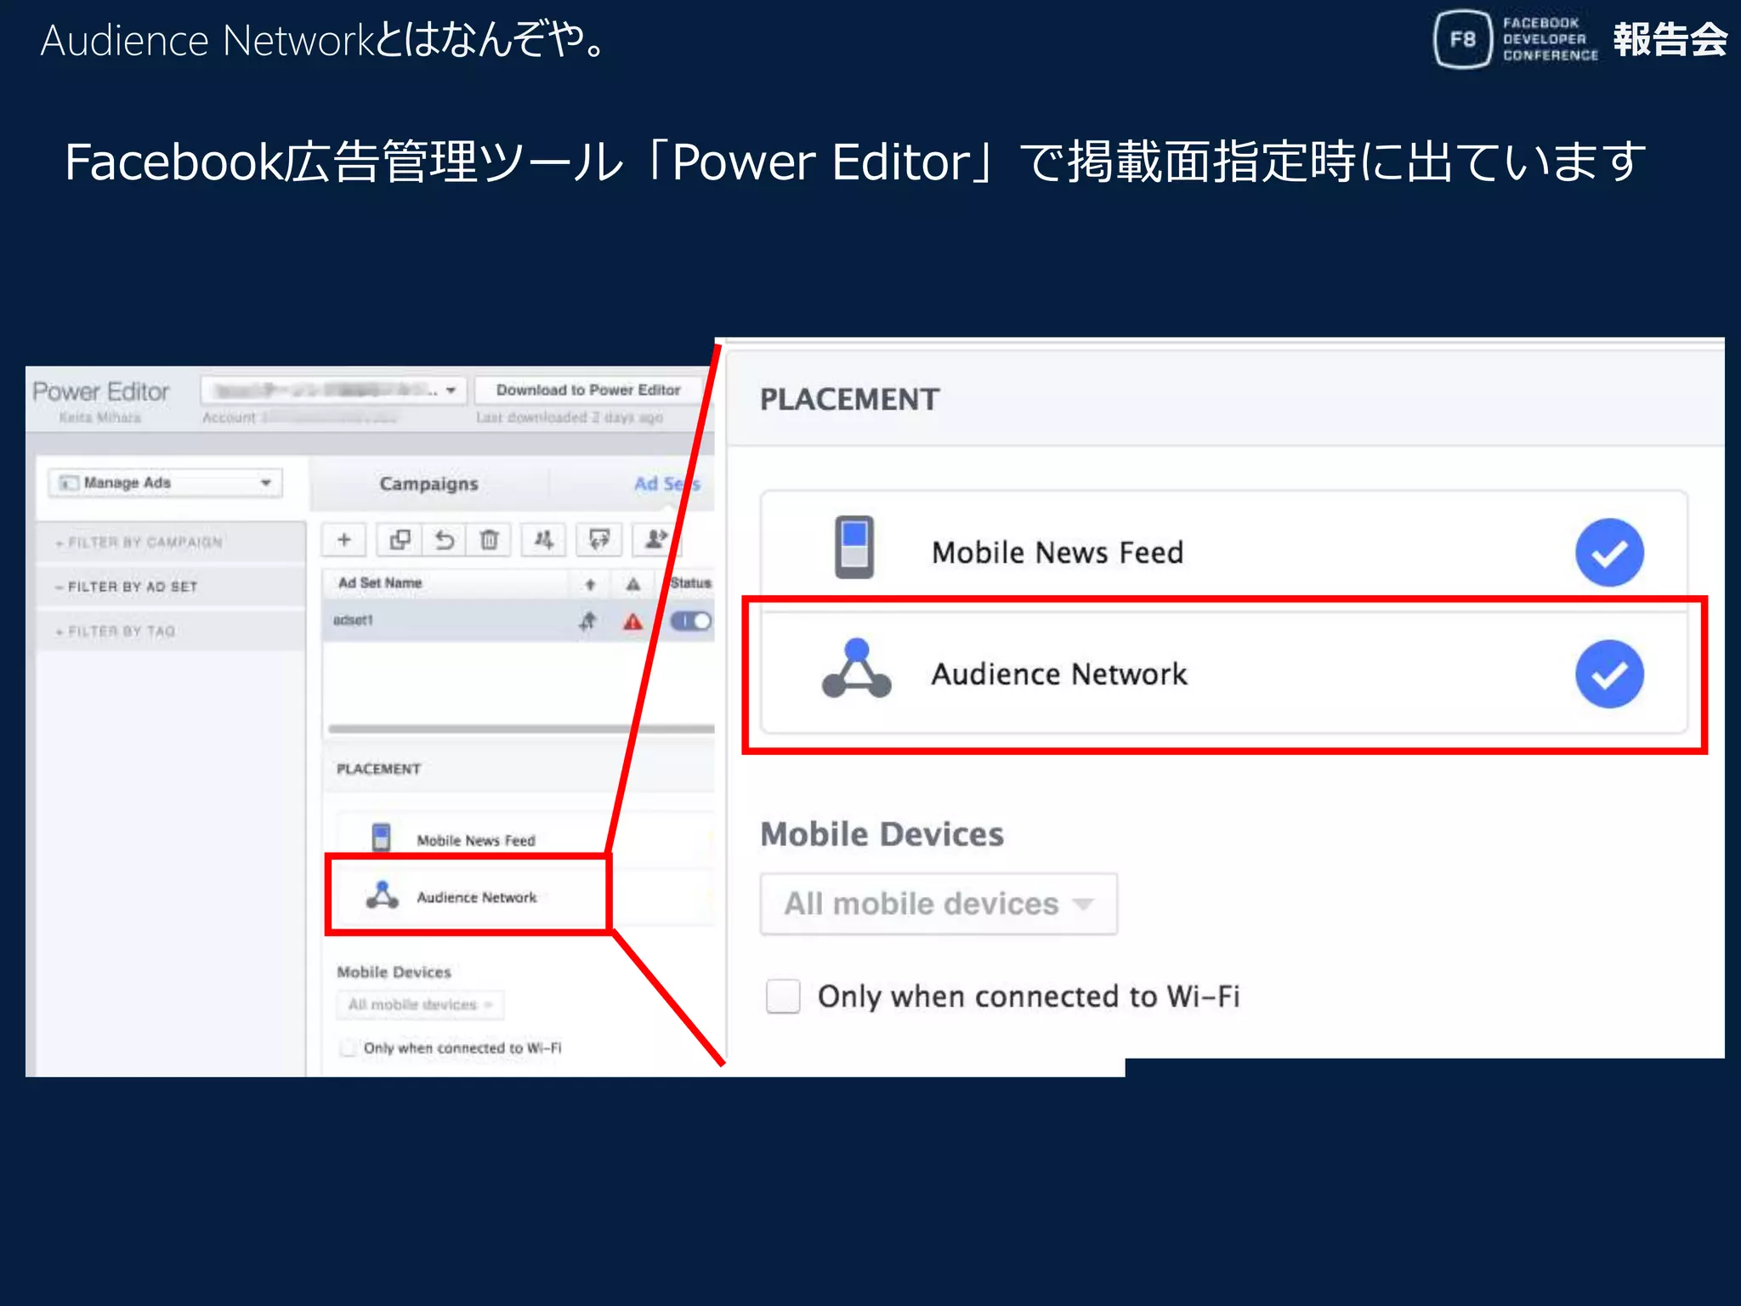Click the F8 conference logo
Viewport: 1741px width, 1306px height.
point(1463,39)
